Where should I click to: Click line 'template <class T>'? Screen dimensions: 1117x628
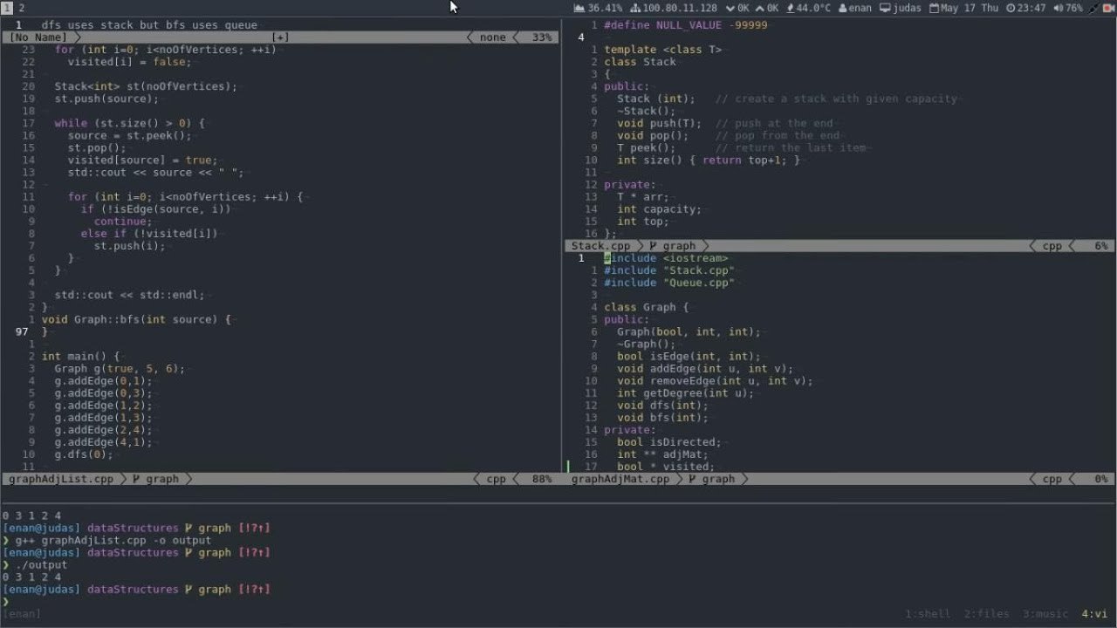click(663, 50)
